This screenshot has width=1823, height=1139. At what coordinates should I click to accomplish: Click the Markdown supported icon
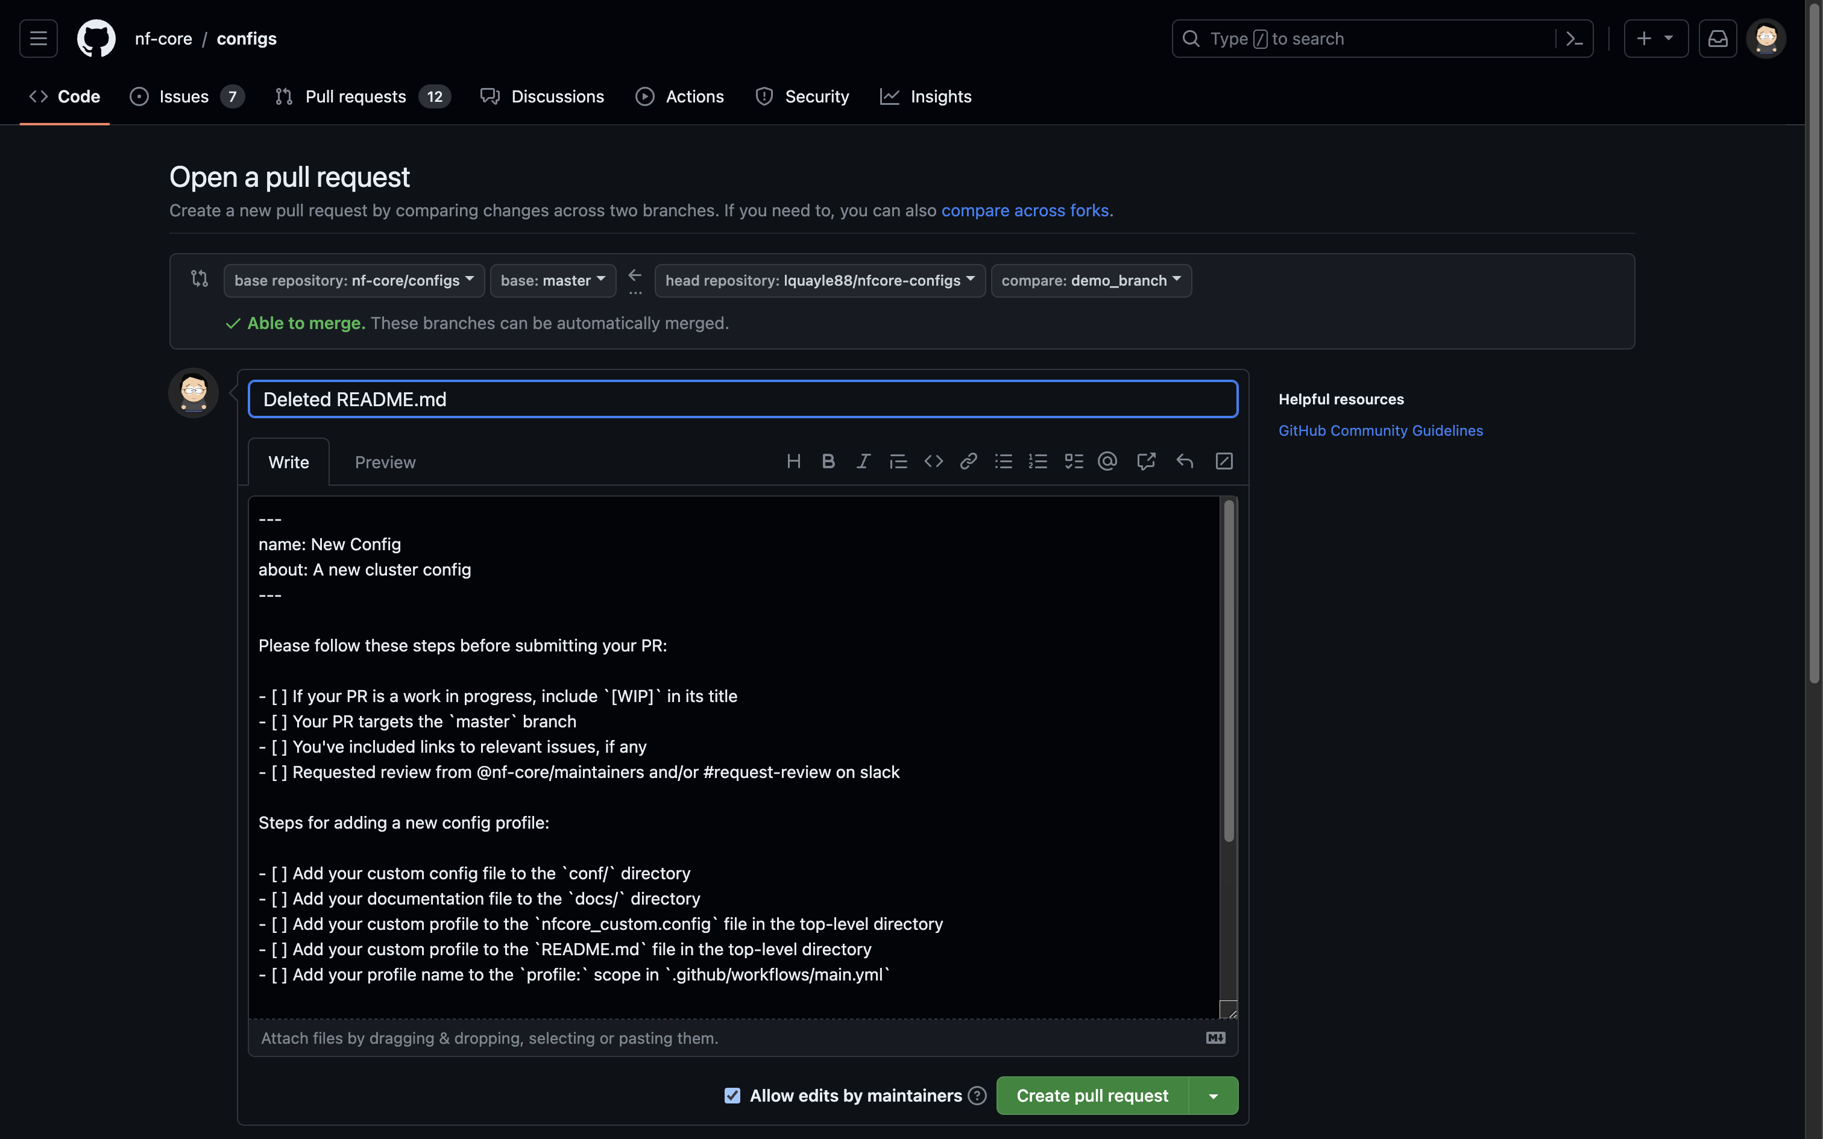point(1216,1038)
